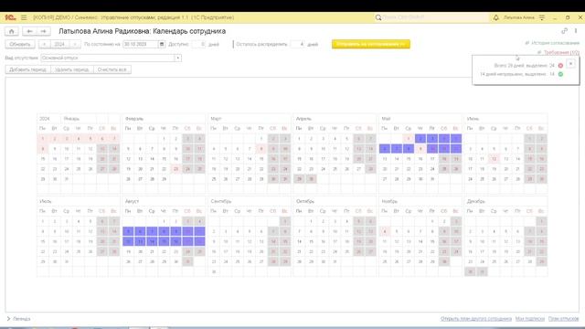
Task: Click Всего 28 дней requirement text
Action: 524,66
